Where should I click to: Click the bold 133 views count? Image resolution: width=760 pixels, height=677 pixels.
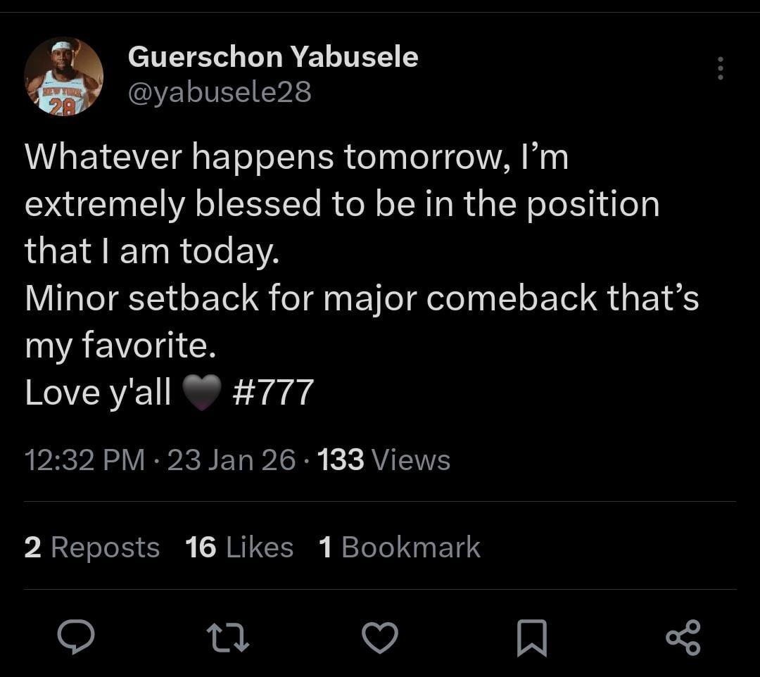[341, 460]
